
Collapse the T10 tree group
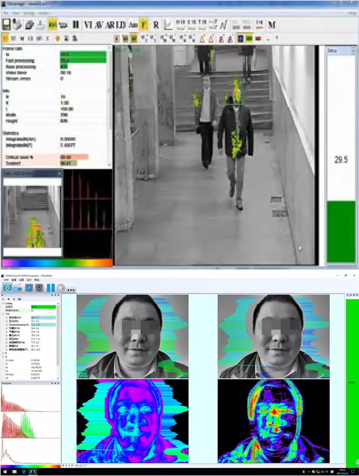pyautogui.click(x=3, y=313)
